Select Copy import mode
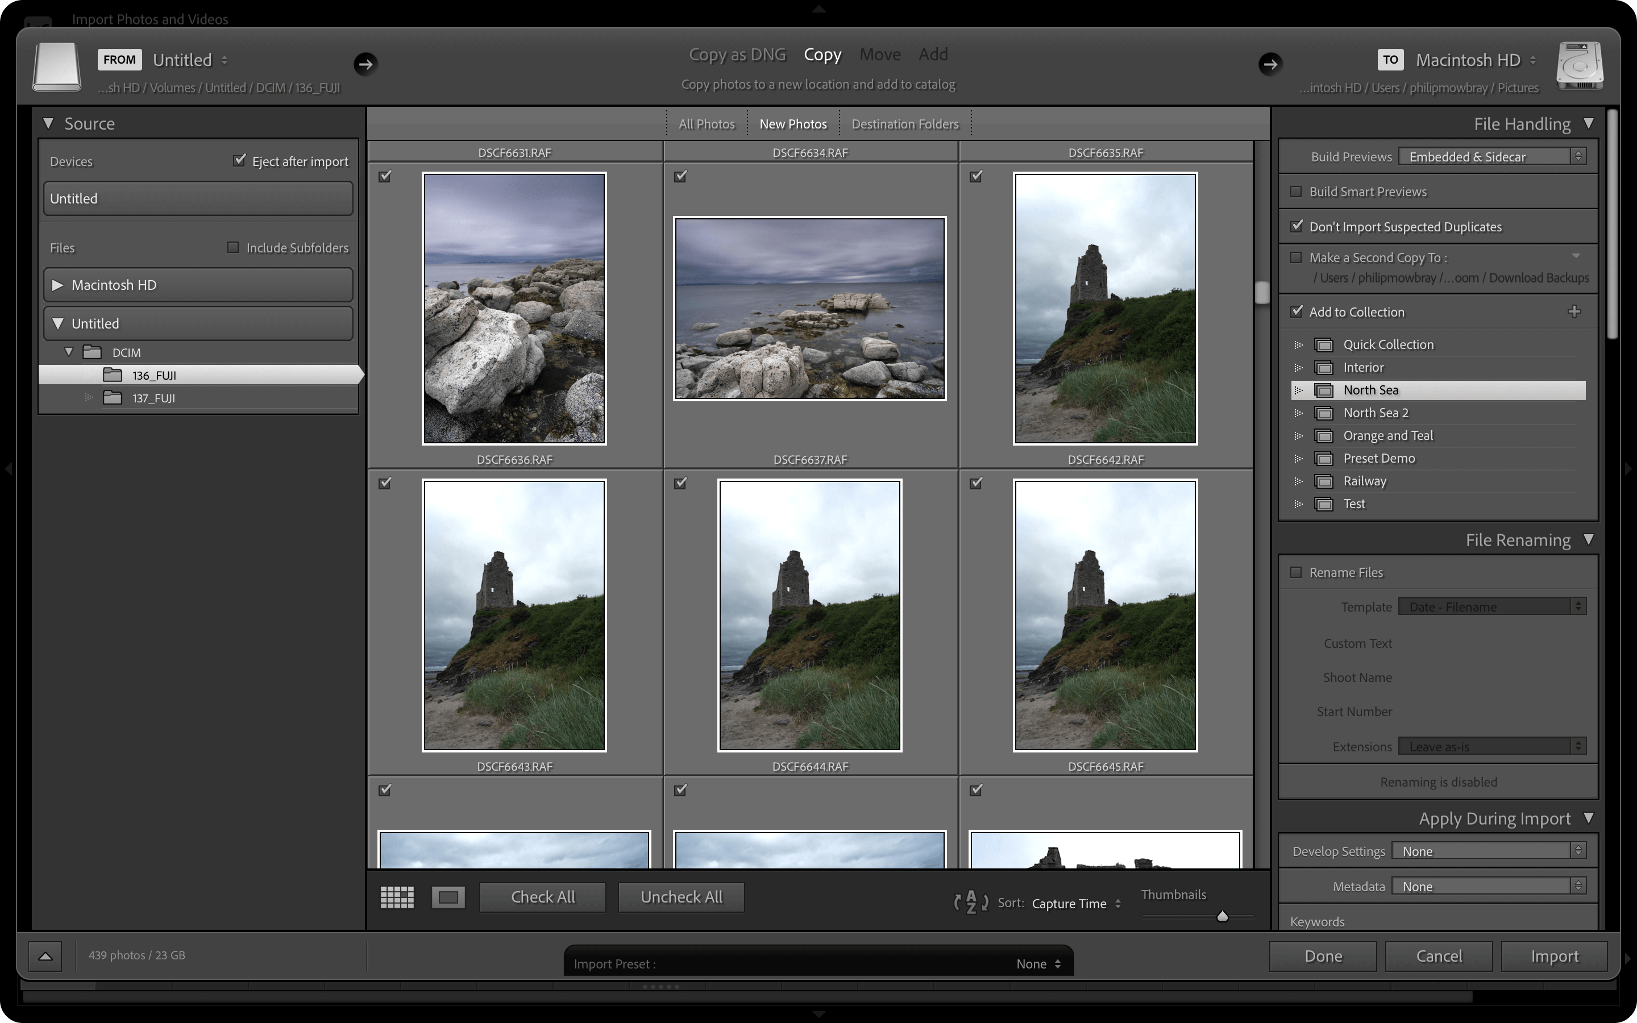The image size is (1637, 1023). tap(822, 54)
